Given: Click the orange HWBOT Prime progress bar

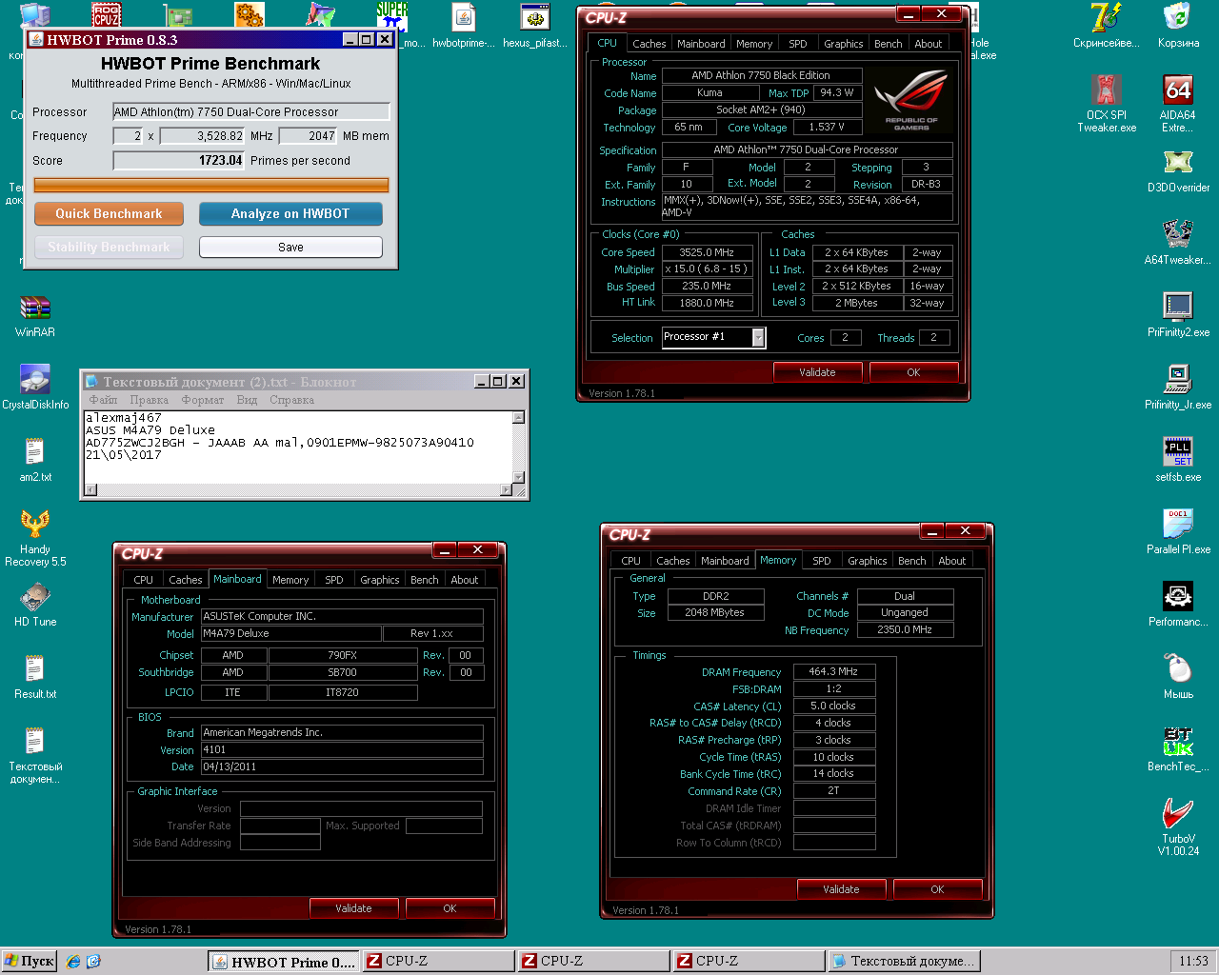Looking at the screenshot, I should coord(210,185).
